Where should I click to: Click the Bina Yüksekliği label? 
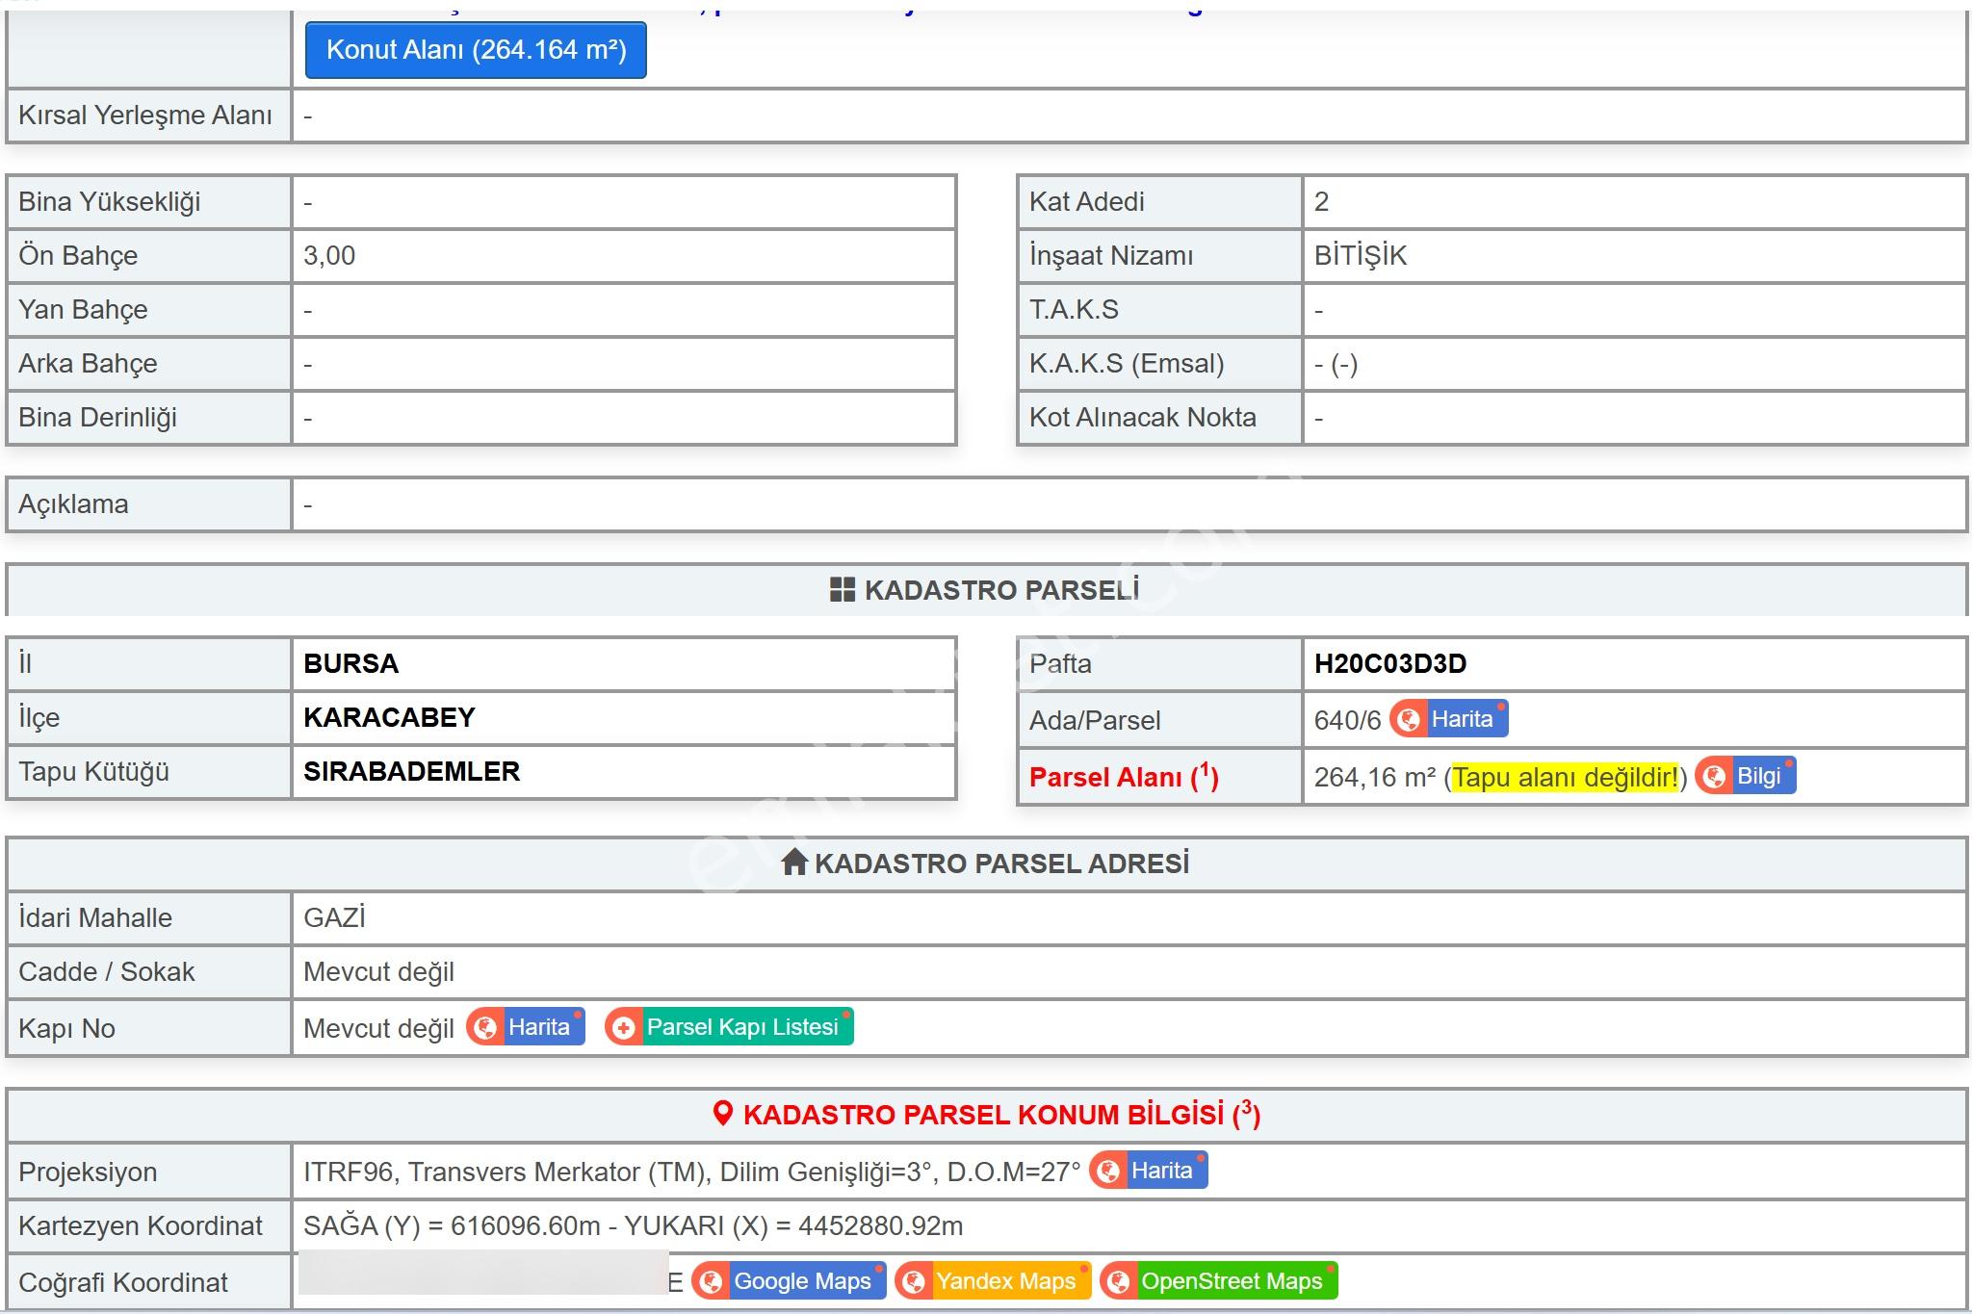pos(110,202)
